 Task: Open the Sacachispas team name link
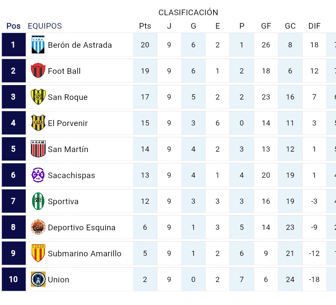click(x=71, y=176)
